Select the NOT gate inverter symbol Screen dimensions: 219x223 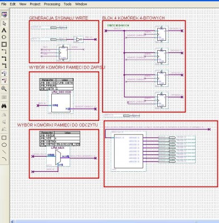(79, 40)
